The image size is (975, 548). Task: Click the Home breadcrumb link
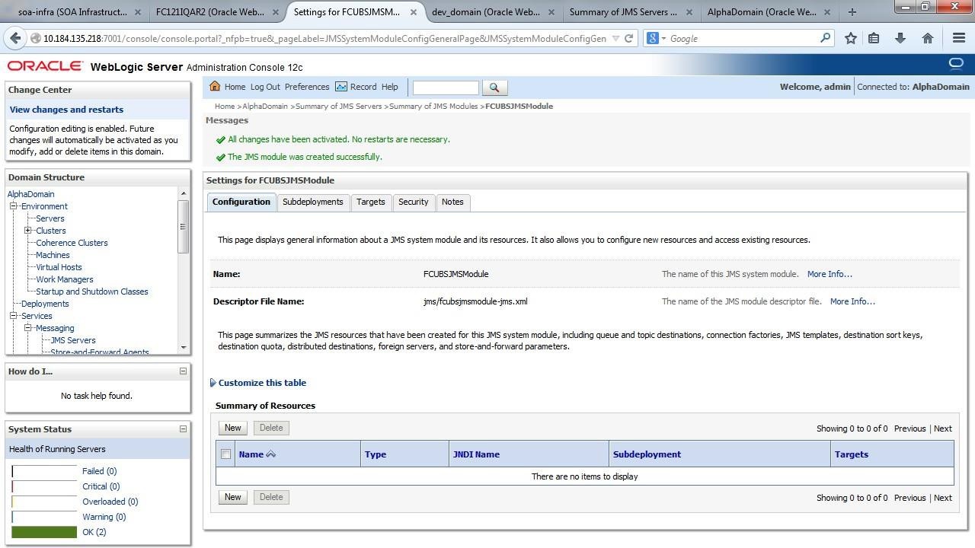225,107
